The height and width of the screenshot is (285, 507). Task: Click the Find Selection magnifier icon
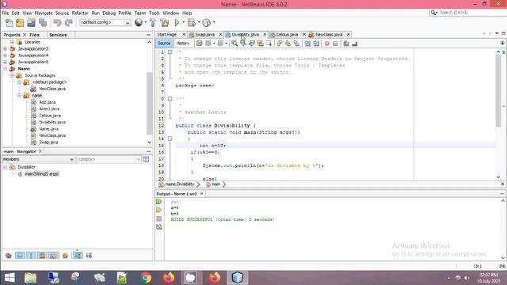tap(234, 44)
